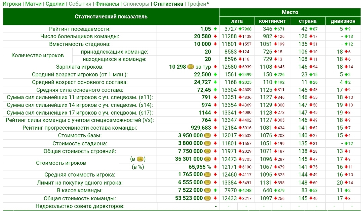The height and width of the screenshot is (211, 363).
Task: Click the coin icon next to 6 555 000
Action: click(x=207, y=183)
